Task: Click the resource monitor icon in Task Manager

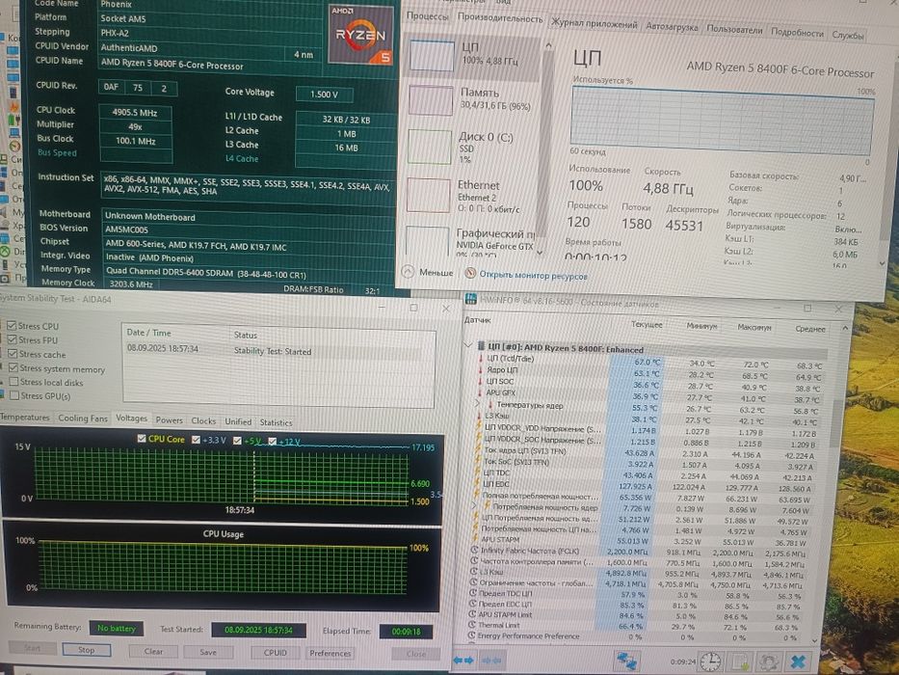Action: point(470,273)
